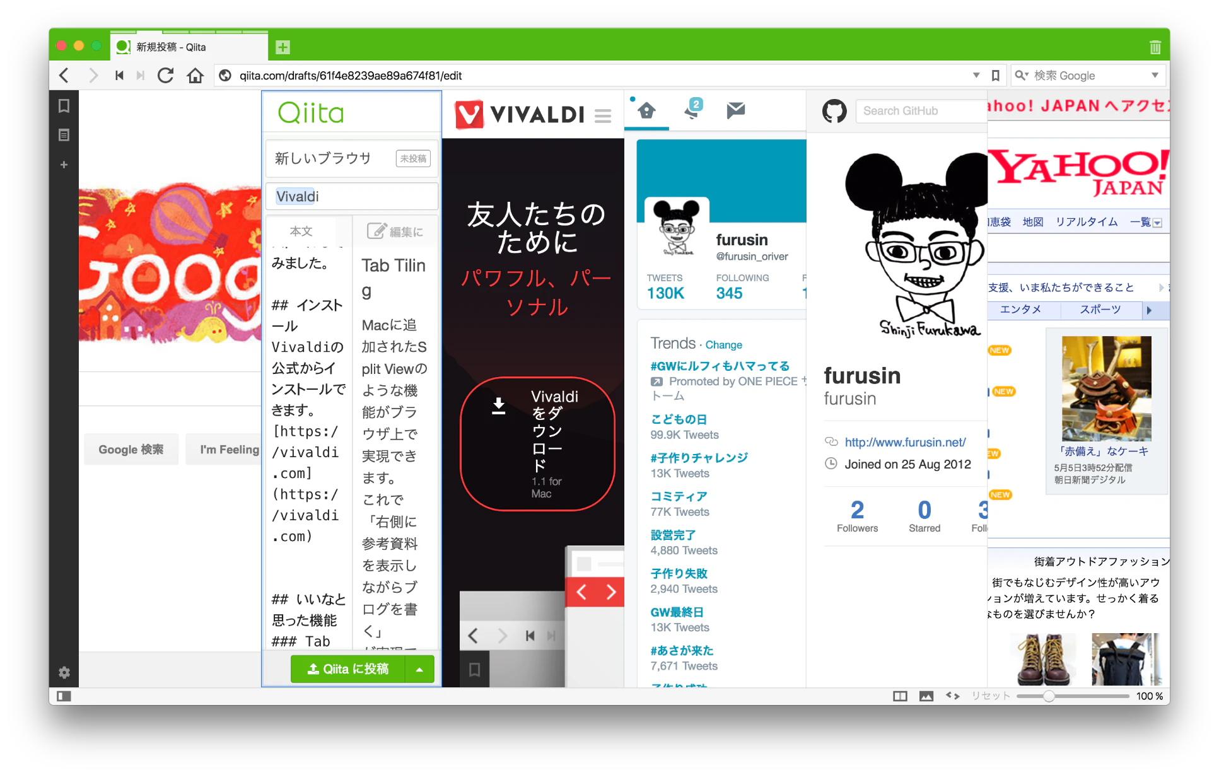Switch to the 本文 tab in Qiita editor

[301, 231]
